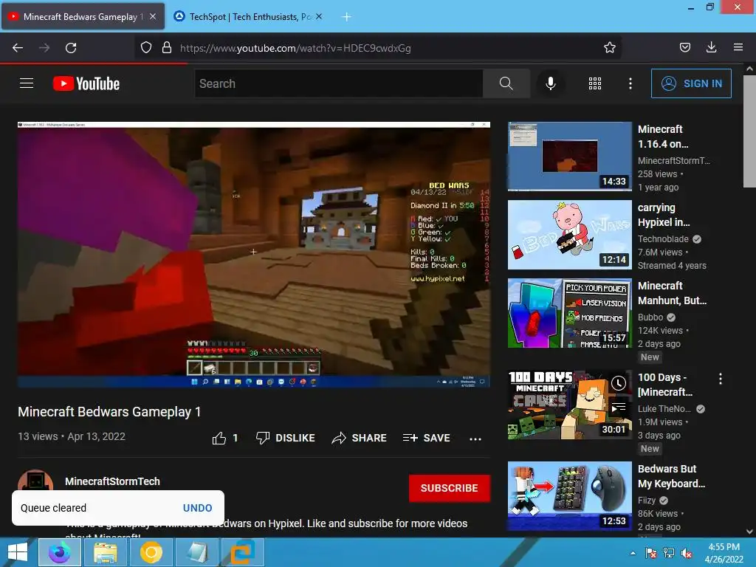The image size is (756, 567).
Task: Open Bedwars But My Keyboard thumbnail
Action: click(569, 496)
